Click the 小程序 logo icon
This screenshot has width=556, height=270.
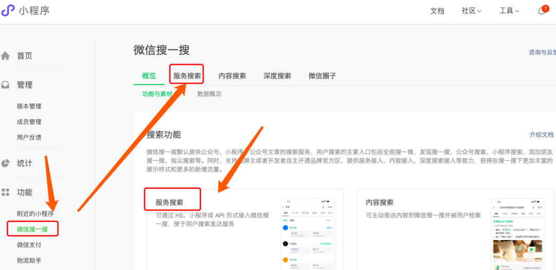coord(8,11)
